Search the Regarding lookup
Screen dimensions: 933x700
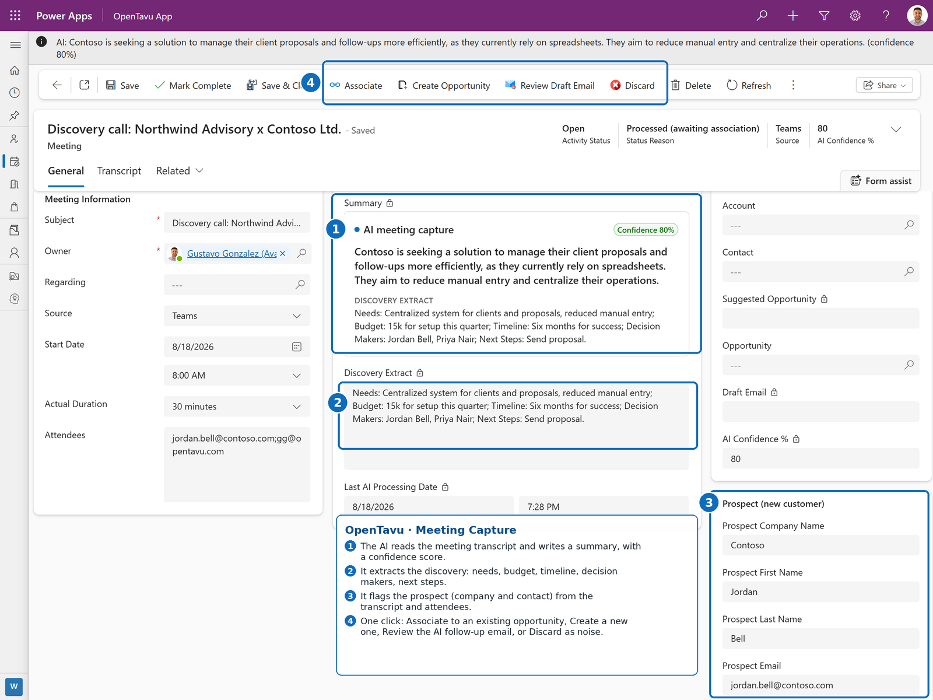click(x=300, y=285)
